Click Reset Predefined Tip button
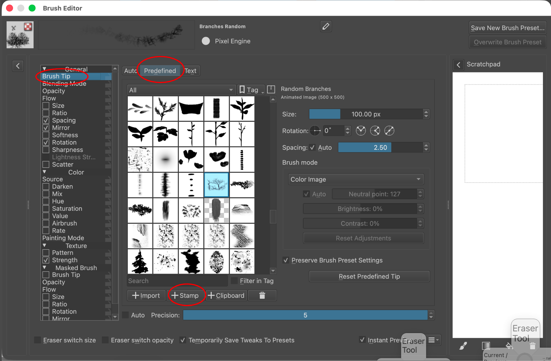551x361 pixels. [369, 276]
